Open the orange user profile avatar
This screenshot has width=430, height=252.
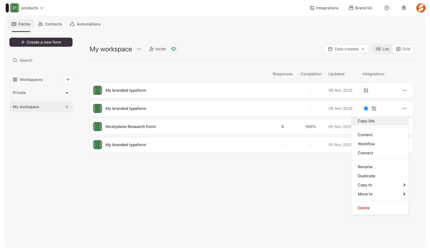421,8
